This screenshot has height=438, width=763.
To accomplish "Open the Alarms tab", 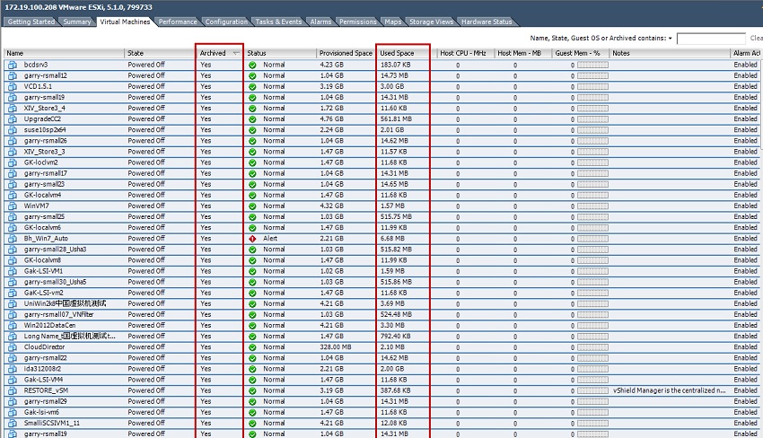I will [320, 22].
